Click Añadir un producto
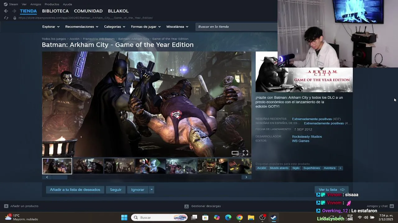 21,206
